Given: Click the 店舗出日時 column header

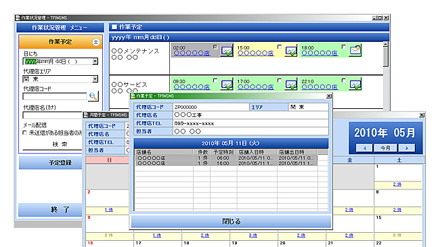Looking at the screenshot, I should [297, 152].
